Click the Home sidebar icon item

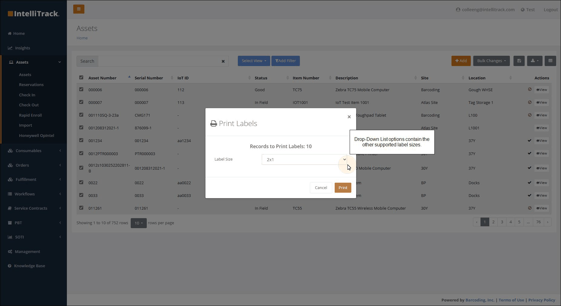pos(16,33)
